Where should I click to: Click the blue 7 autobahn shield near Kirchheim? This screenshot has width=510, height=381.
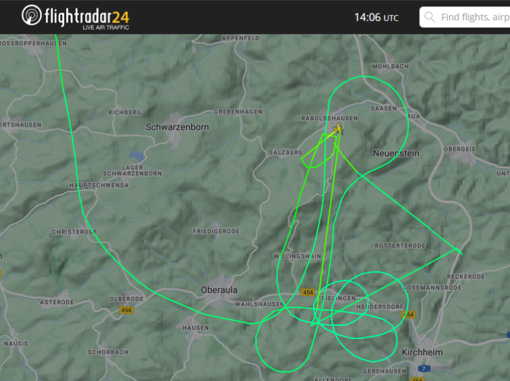coord(423,369)
